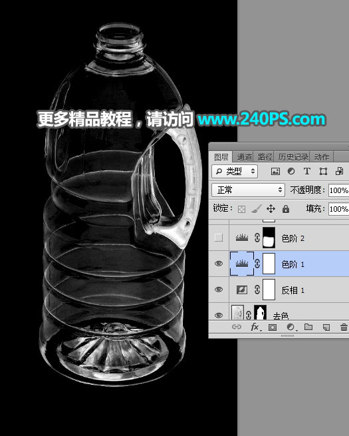Lock all padlock icon
Viewport: 349px width, 436px height.
click(x=286, y=209)
